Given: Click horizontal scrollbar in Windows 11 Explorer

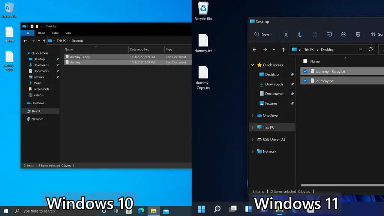Looking at the screenshot, I should (342, 185).
